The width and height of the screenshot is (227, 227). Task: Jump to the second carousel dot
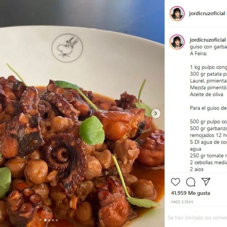[x=49, y=220]
